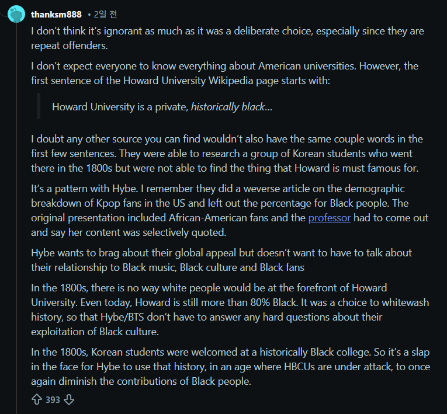Image resolution: width=447 pixels, height=414 pixels.
Task: Click the "Howard University is a private" quote text
Action: (120, 107)
